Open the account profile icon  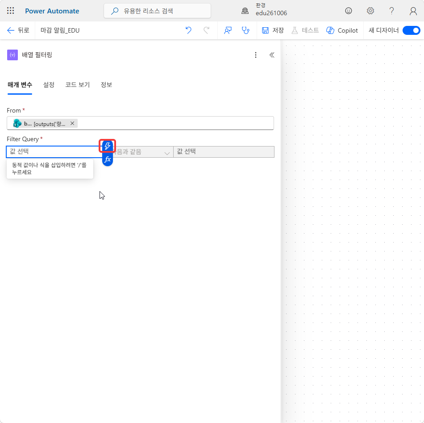tap(413, 11)
